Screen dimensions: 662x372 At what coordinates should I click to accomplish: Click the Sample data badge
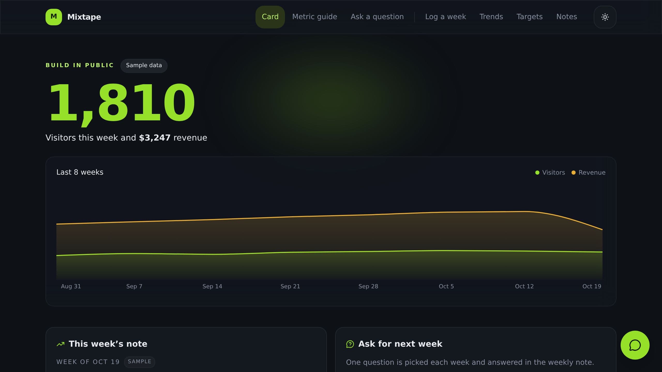point(144,66)
